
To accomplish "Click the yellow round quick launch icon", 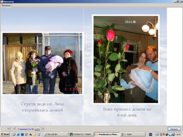I will [26, 134].
